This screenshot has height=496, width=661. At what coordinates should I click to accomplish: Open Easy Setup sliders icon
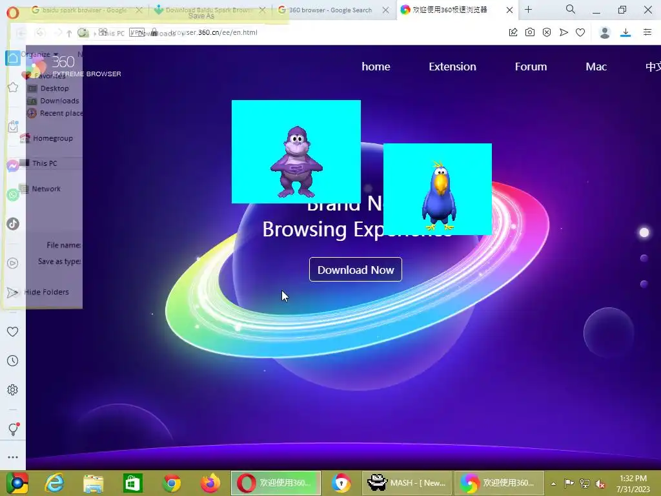click(647, 32)
